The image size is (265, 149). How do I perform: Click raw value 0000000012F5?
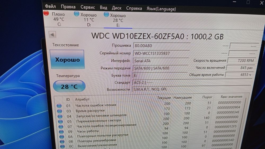[x=226, y=126]
